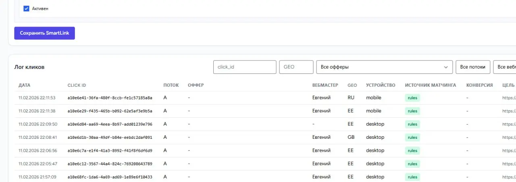Click the date 11.02.2026 22:11:53
Image resolution: width=516 pixels, height=182 pixels.
click(x=37, y=98)
